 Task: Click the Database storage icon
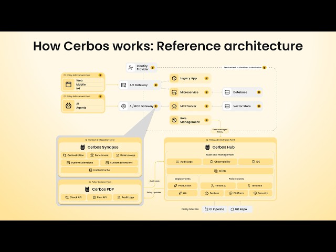(x=227, y=92)
